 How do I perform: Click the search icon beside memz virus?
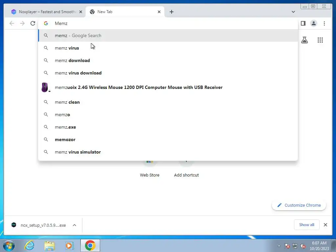46,48
